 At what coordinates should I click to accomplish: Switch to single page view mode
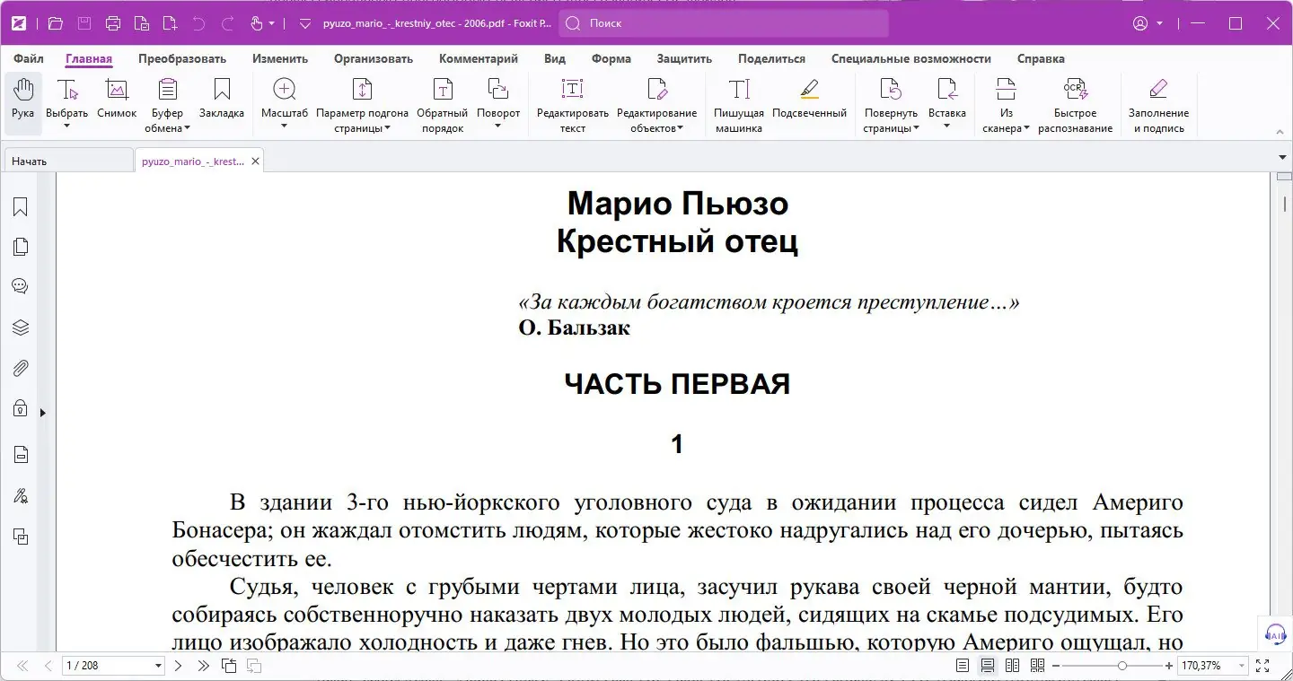tap(963, 666)
